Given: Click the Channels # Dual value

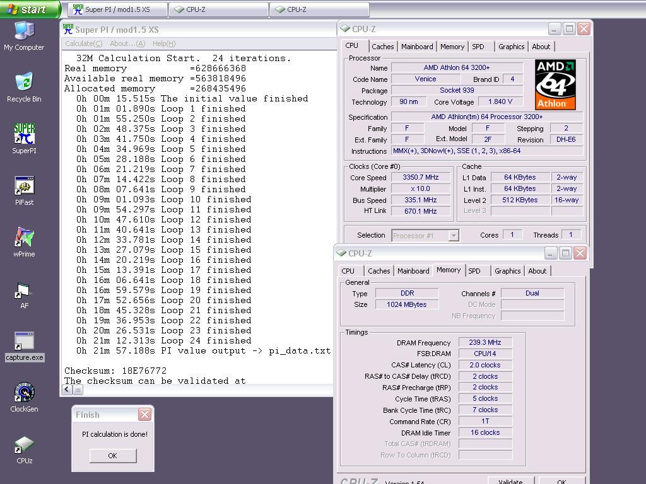Looking at the screenshot, I should point(532,293).
